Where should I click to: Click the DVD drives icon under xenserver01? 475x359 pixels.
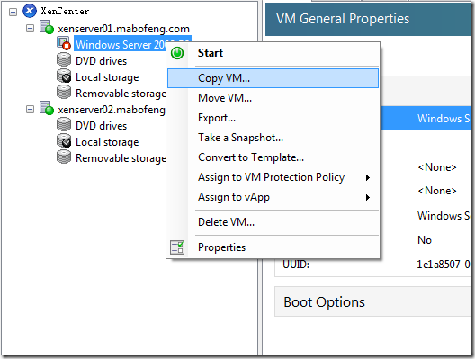point(64,59)
